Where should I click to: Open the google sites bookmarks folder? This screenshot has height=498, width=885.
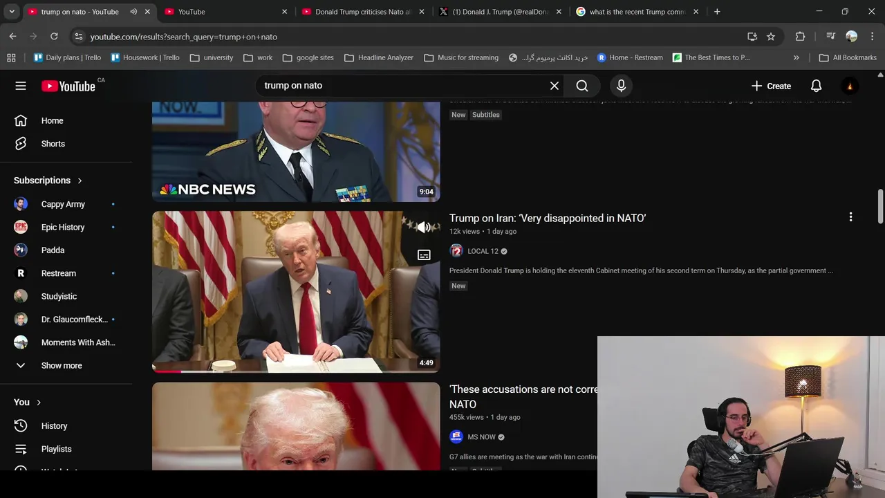(x=308, y=57)
